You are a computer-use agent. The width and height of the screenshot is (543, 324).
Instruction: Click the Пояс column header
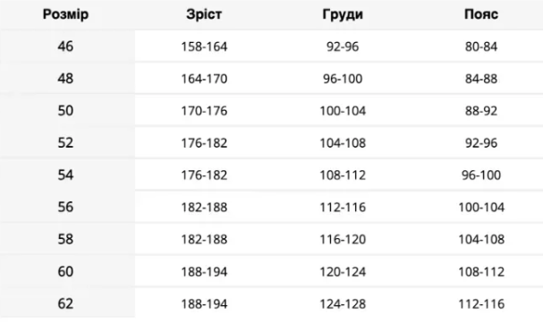pos(481,14)
